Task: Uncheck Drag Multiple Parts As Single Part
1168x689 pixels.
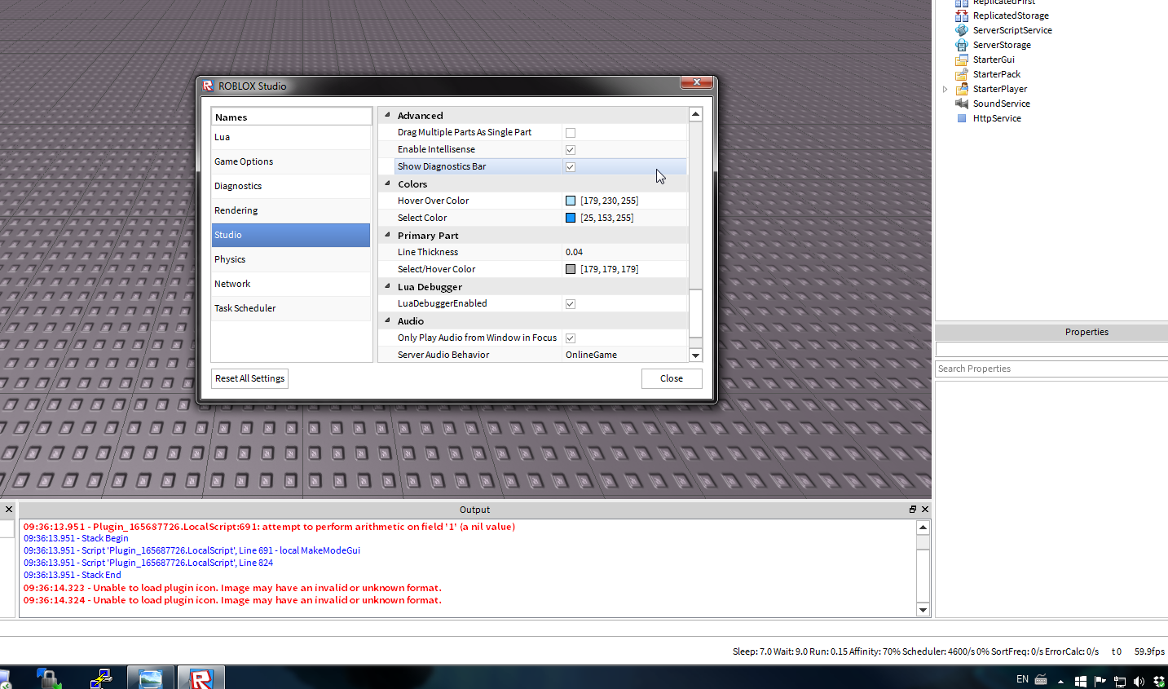Action: pos(570,132)
